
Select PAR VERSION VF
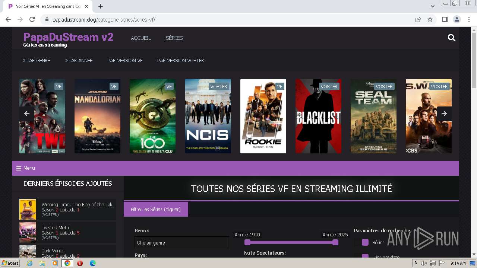(x=125, y=60)
